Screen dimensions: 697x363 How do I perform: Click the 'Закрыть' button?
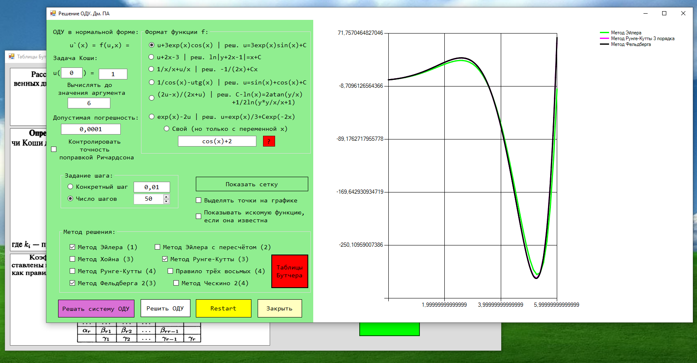(x=280, y=308)
